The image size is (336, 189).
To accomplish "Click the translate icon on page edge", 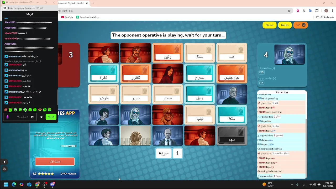I will [4, 169].
